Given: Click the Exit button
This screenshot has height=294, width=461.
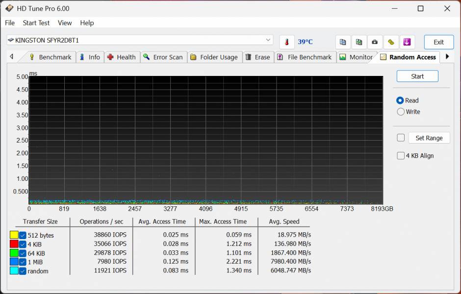Looking at the screenshot, I should [438, 42].
